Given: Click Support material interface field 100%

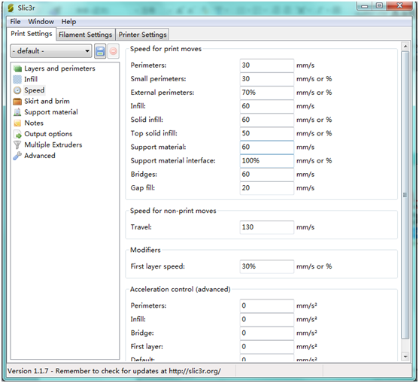Looking at the screenshot, I should point(267,161).
